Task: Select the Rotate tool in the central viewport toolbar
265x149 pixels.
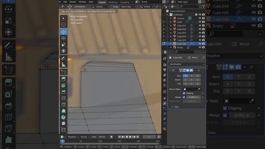Action: (63, 38)
